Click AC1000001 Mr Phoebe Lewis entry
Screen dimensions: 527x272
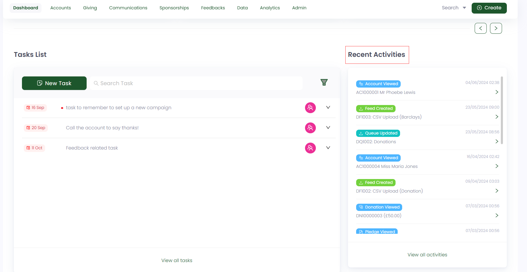point(386,92)
